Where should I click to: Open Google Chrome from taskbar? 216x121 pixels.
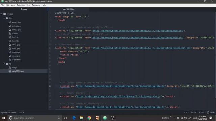click(x=89, y=118)
